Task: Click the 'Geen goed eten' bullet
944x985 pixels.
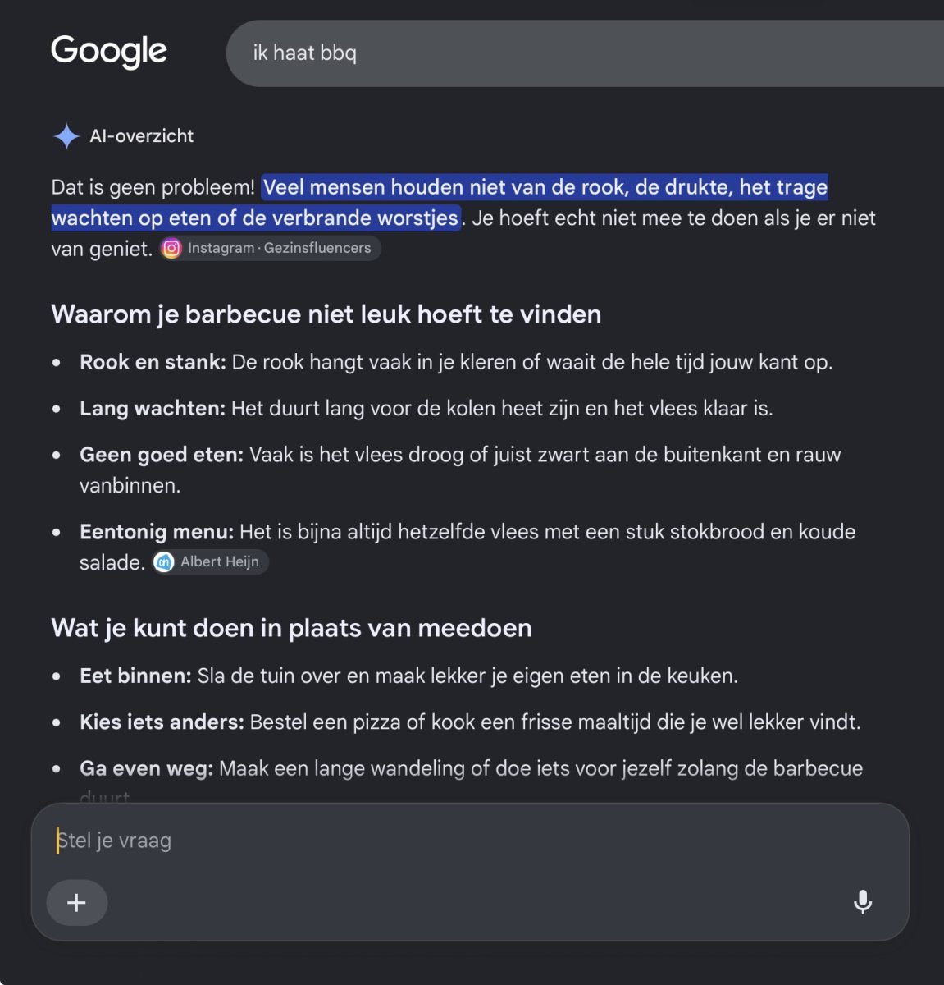Action: (460, 470)
